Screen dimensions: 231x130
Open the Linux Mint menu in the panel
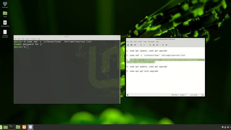pos(1,127)
